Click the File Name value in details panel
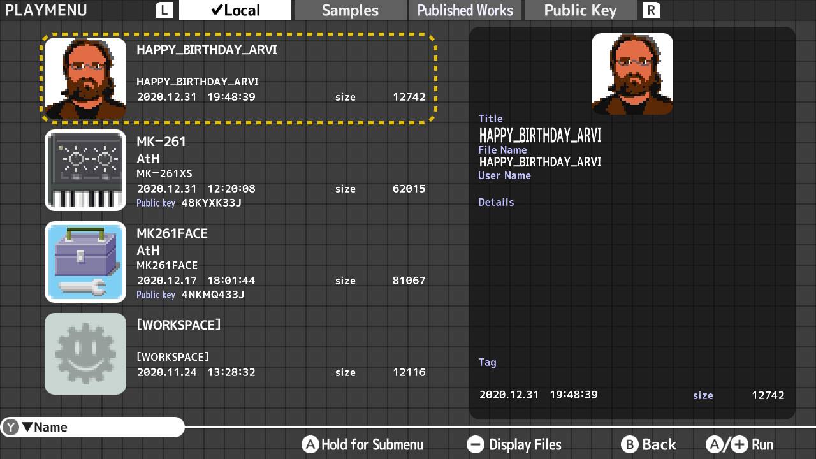This screenshot has width=816, height=459. click(541, 162)
